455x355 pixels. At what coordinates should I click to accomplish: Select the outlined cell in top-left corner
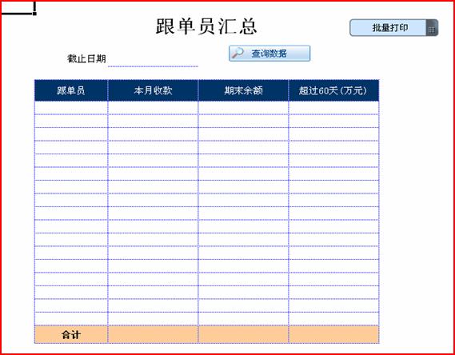18,7
